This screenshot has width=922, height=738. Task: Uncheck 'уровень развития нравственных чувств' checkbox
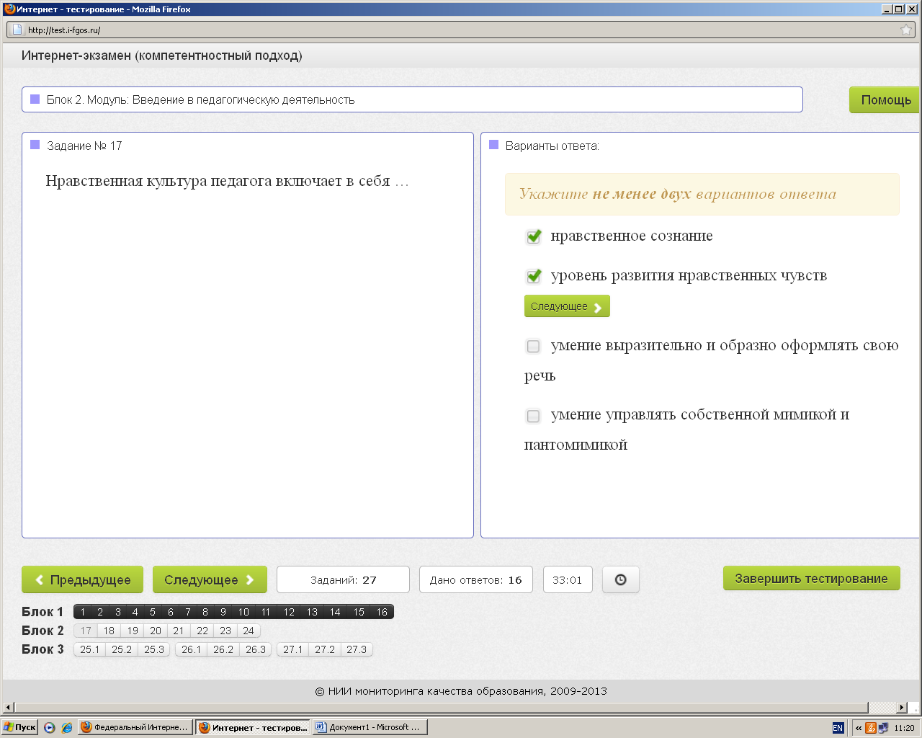tap(534, 276)
